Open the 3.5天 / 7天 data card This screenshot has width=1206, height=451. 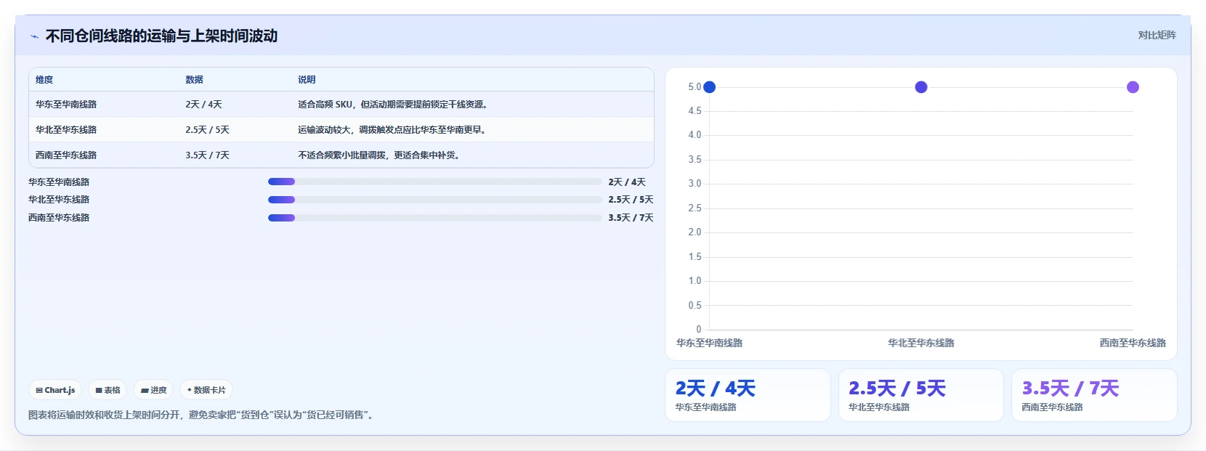pos(1094,395)
